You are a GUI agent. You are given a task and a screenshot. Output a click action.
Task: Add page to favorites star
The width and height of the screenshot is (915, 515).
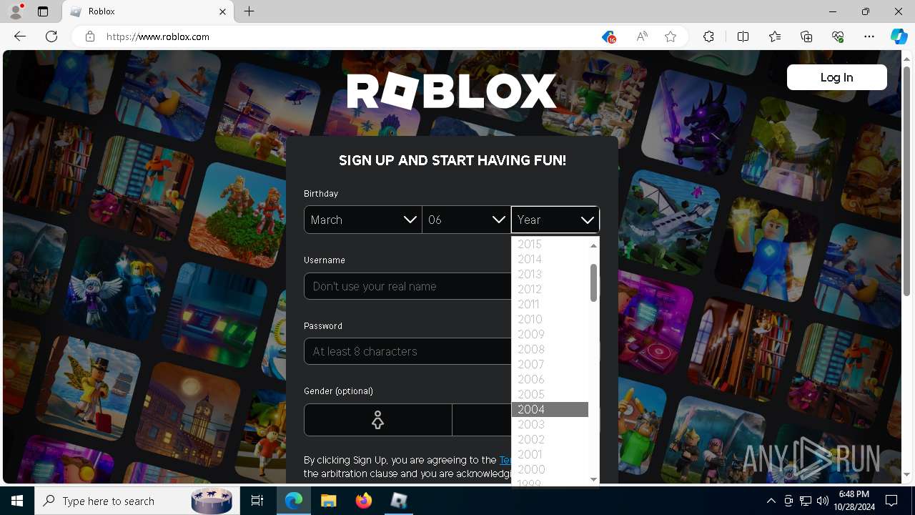[671, 36]
